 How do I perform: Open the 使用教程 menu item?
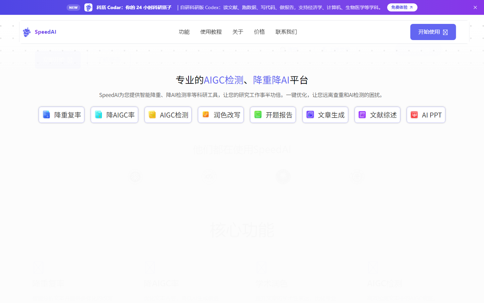point(211,32)
